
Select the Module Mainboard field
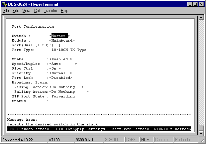[62, 41]
